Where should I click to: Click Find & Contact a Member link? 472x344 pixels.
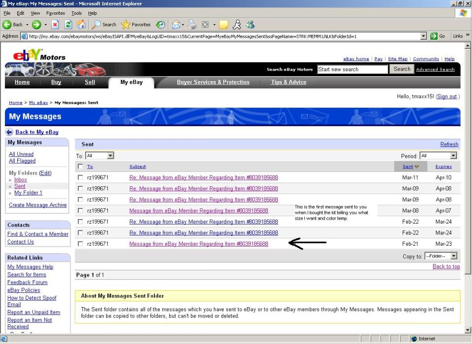coord(38,234)
